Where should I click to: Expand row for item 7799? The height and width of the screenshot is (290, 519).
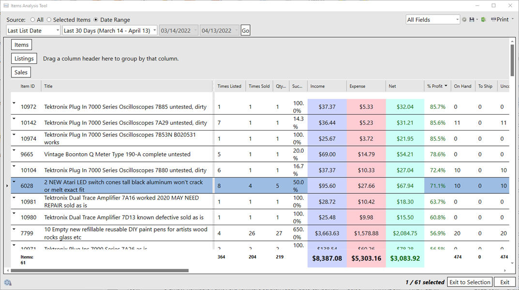tap(14, 229)
